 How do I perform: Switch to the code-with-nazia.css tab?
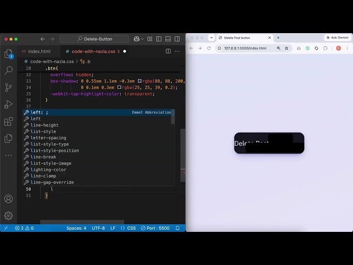coord(93,51)
